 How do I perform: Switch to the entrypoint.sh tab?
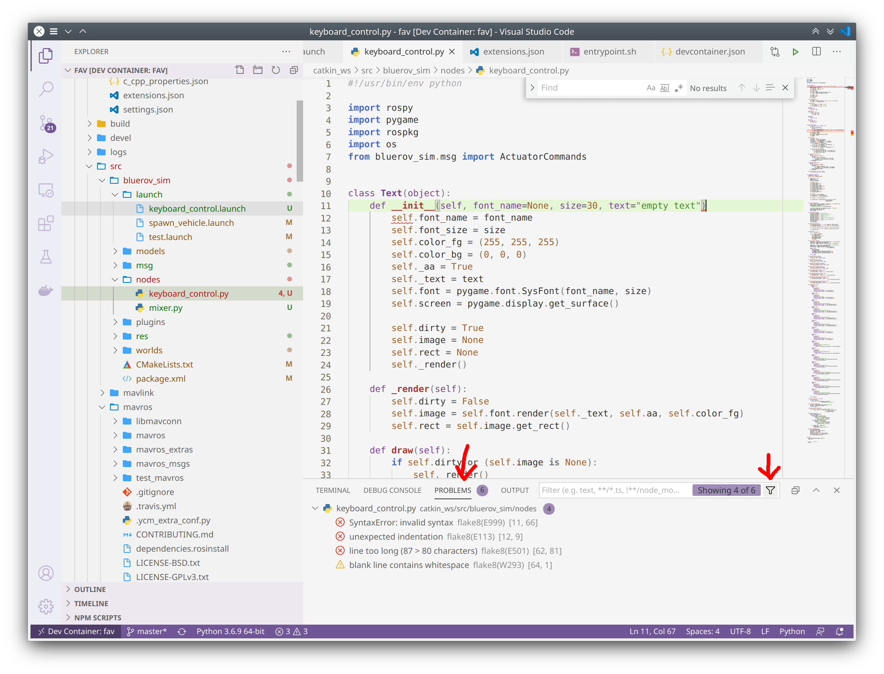click(610, 52)
